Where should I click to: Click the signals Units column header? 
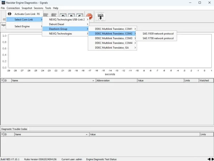pyautogui.click(x=191, y=81)
